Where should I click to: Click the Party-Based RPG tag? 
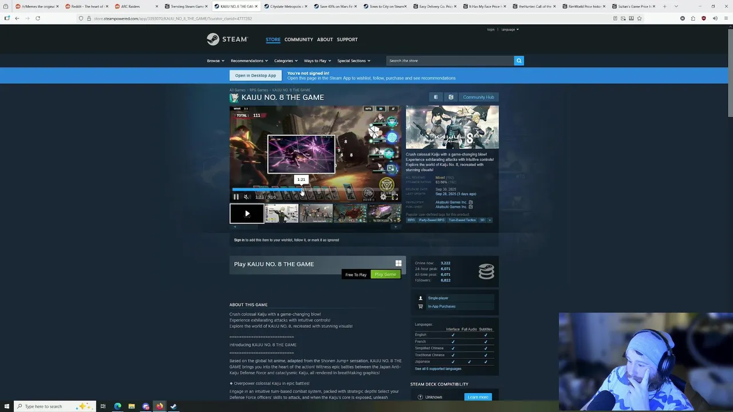click(x=431, y=220)
